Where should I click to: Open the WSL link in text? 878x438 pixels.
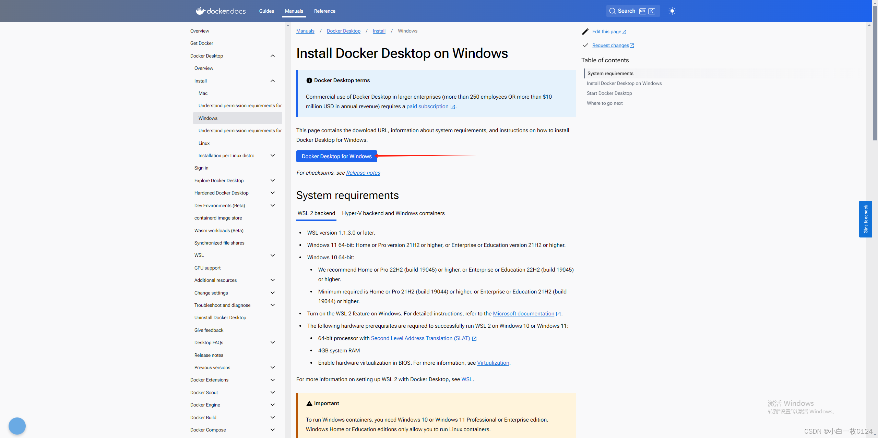click(x=467, y=379)
